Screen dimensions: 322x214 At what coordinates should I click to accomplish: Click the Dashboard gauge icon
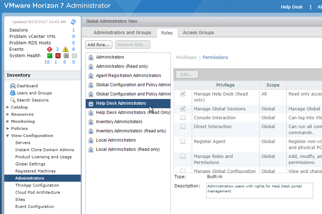click(x=13, y=86)
